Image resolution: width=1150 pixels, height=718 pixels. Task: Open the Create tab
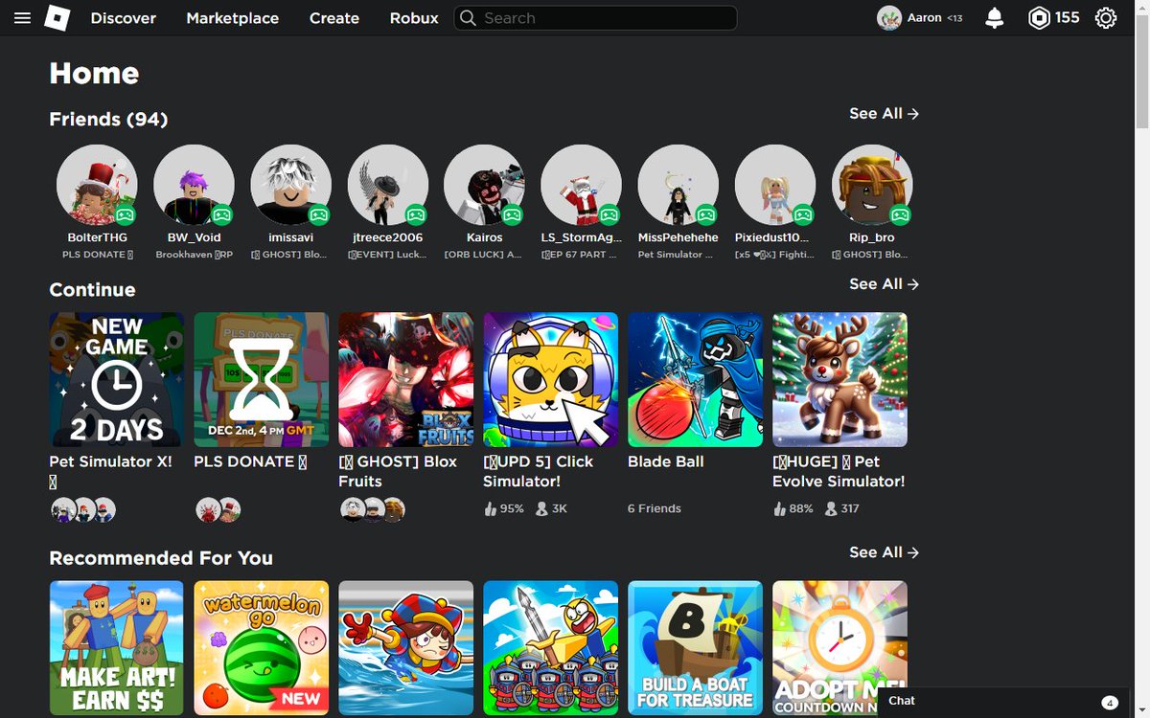pyautogui.click(x=334, y=18)
